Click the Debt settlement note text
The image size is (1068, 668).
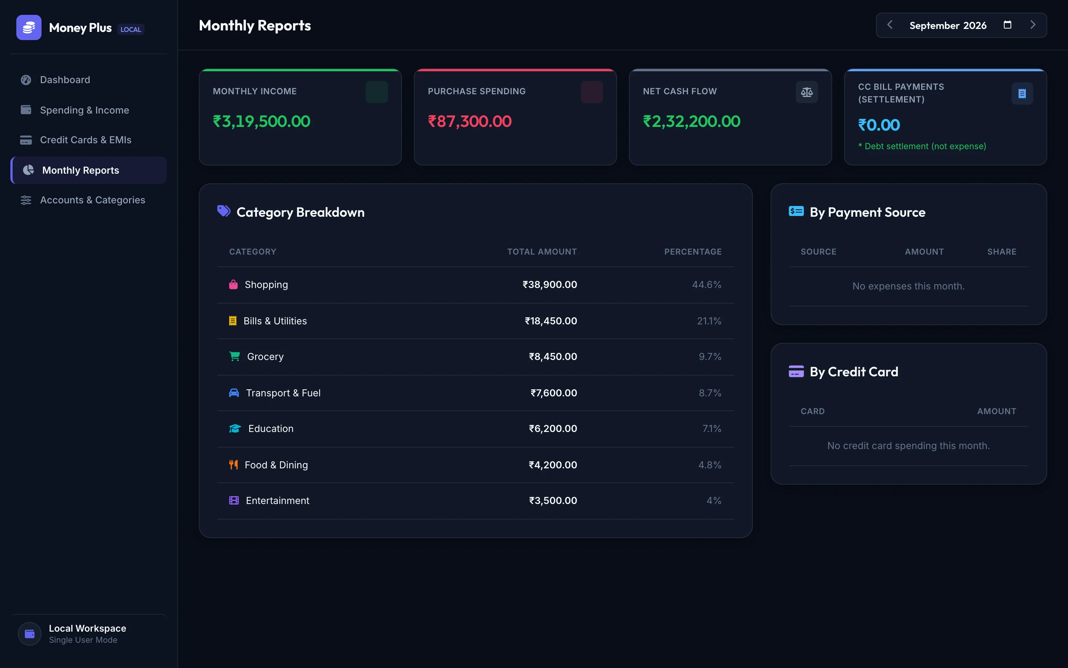[x=922, y=146]
